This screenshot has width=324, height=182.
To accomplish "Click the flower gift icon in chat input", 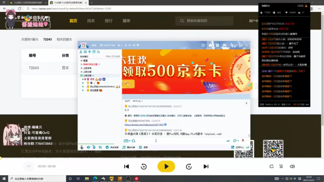I will click(243, 140).
